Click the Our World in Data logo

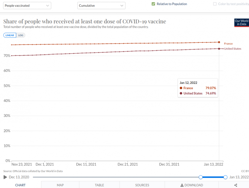(242, 22)
